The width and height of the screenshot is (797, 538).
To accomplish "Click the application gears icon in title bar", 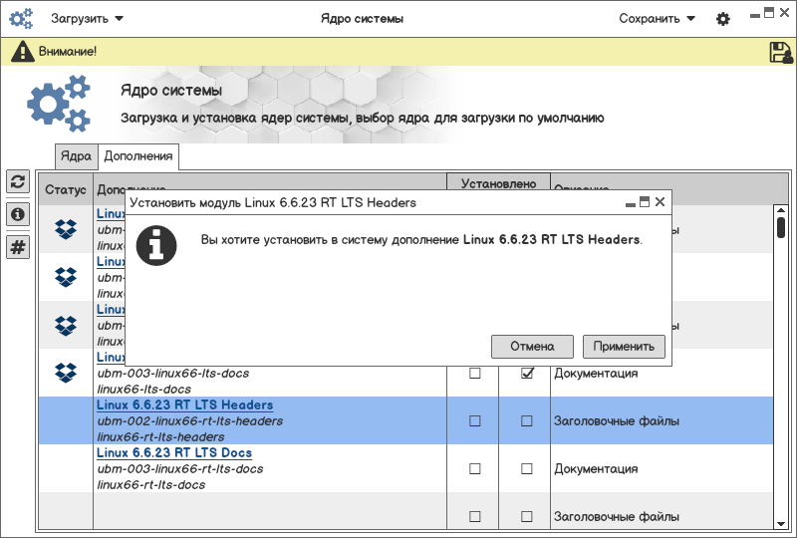I will coord(21,18).
